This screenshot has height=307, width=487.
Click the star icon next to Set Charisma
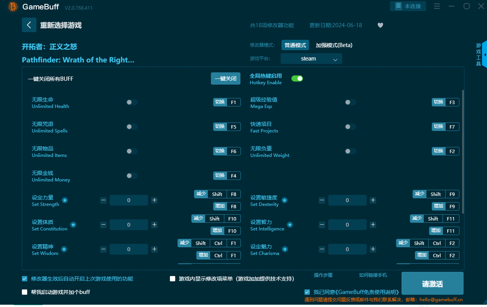pyautogui.click(x=285, y=249)
